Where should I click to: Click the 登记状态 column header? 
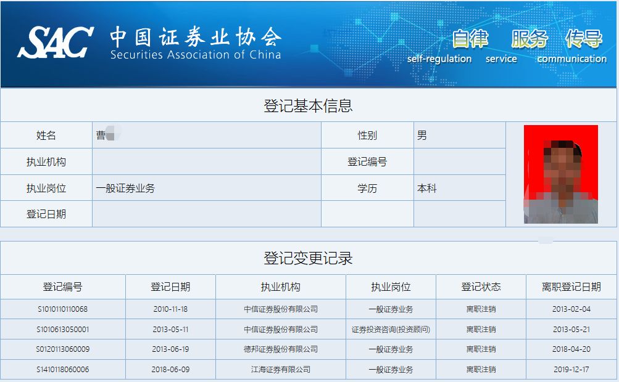[481, 287]
